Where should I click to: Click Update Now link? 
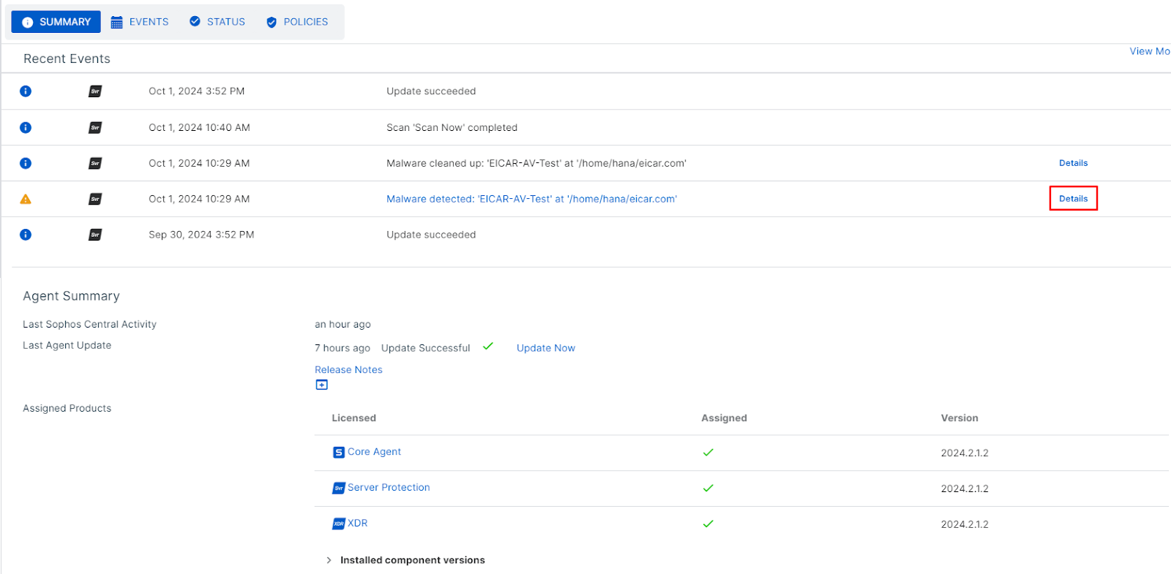(x=546, y=348)
